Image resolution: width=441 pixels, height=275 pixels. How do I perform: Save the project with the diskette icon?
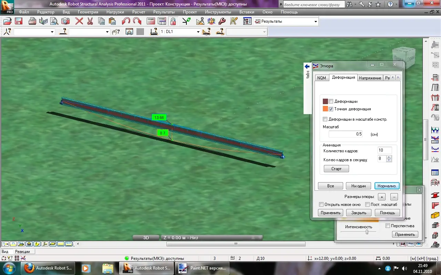click(x=18, y=21)
